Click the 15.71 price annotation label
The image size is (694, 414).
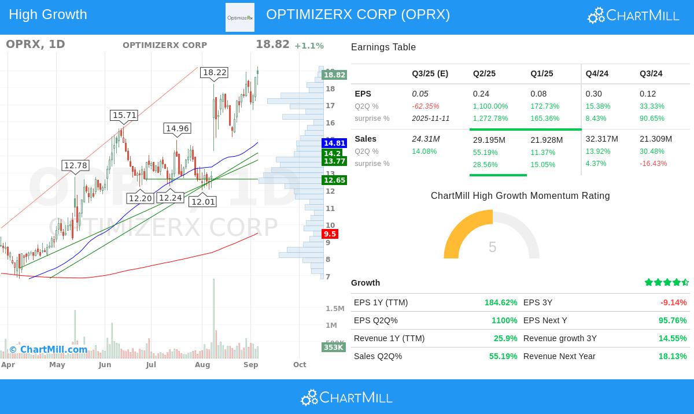[124, 115]
